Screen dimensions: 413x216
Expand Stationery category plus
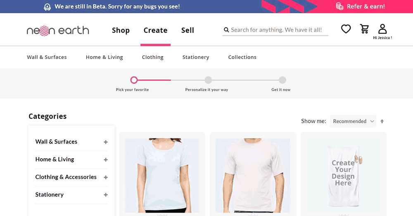[x=106, y=195]
